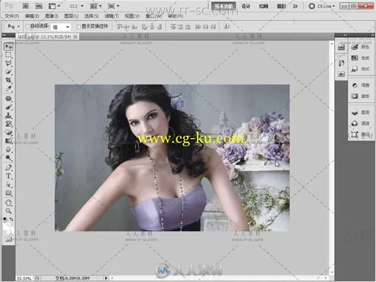Toggle quick mask mode button
Screen dimensions: 376x282
click(9, 239)
